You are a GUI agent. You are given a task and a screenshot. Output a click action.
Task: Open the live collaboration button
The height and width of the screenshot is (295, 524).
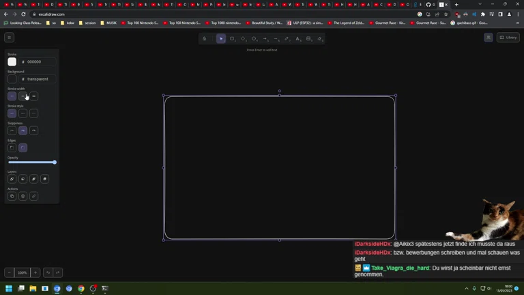pyautogui.click(x=489, y=38)
